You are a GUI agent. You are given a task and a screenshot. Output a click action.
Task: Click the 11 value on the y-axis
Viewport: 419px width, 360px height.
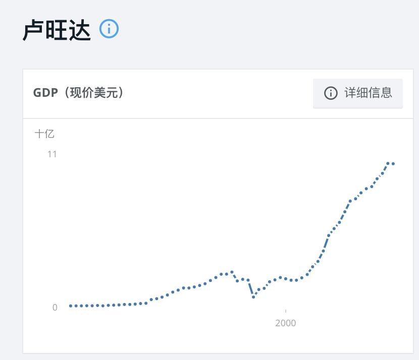click(x=52, y=154)
